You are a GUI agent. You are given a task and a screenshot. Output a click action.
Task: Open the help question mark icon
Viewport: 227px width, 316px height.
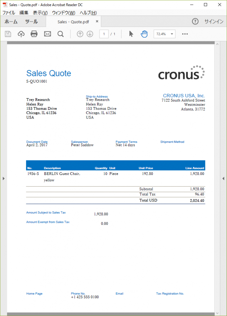coord(195,21)
